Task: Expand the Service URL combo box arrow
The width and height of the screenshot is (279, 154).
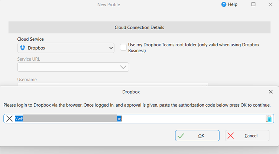Action: 123,67
